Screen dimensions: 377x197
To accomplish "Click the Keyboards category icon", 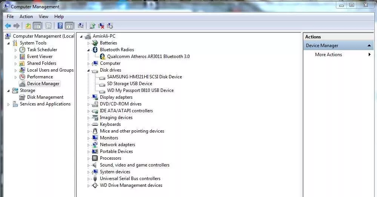I will point(95,124).
